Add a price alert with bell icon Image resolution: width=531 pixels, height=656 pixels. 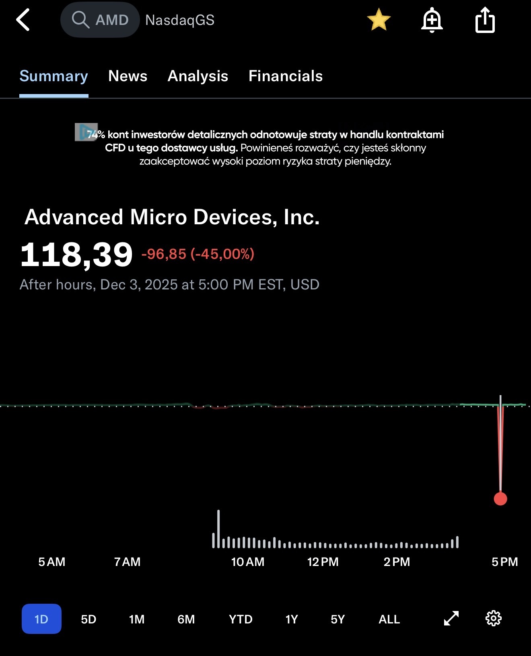432,20
